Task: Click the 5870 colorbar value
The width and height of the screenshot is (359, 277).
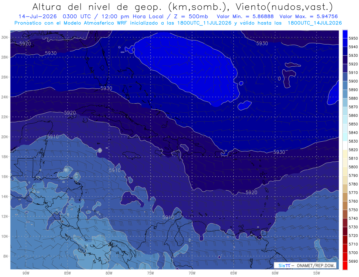Action: pos(353,107)
